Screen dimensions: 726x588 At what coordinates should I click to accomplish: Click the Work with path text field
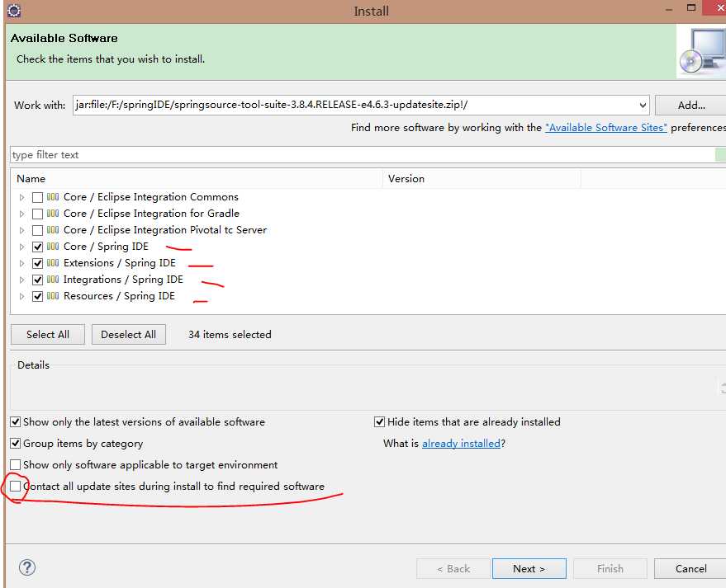pyautogui.click(x=354, y=105)
